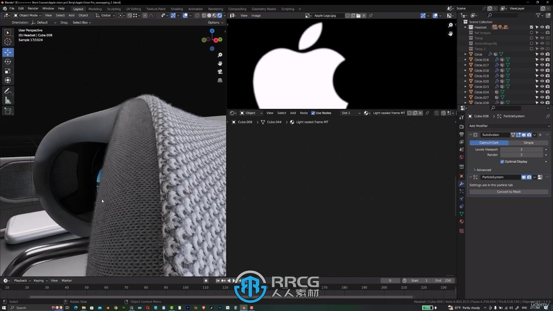553x311 pixels.
Task: Open the Object properties tab
Action: 461,176
